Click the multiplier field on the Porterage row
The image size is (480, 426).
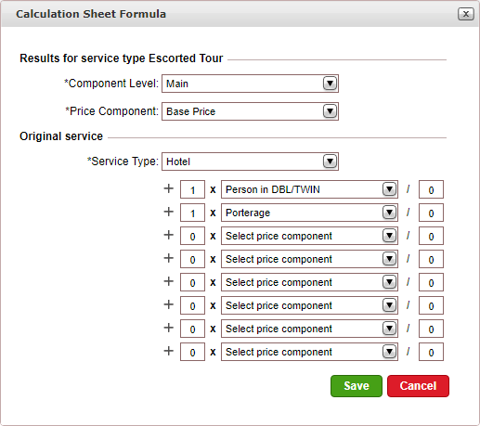[192, 213]
